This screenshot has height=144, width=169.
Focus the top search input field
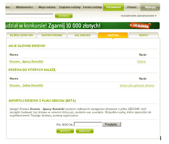tap(29, 16)
